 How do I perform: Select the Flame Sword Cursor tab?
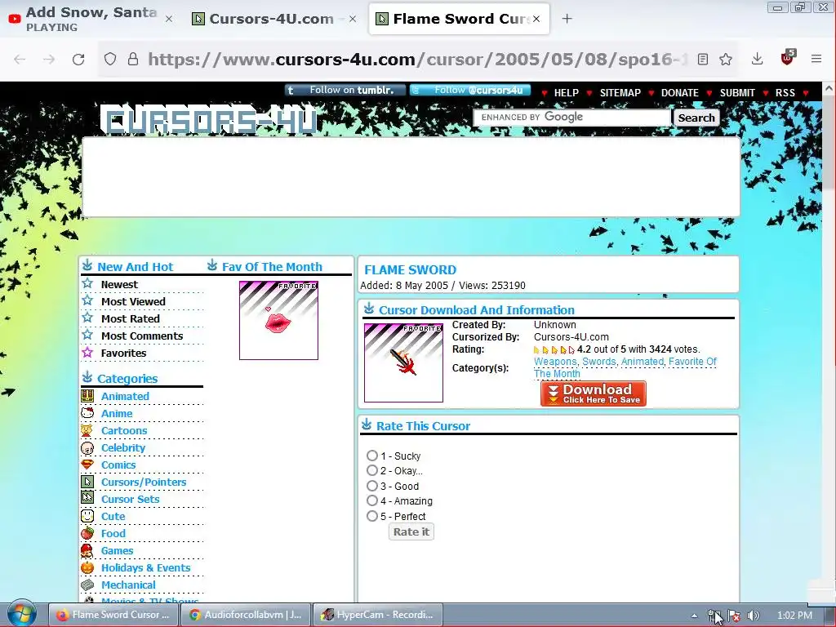coord(459,19)
